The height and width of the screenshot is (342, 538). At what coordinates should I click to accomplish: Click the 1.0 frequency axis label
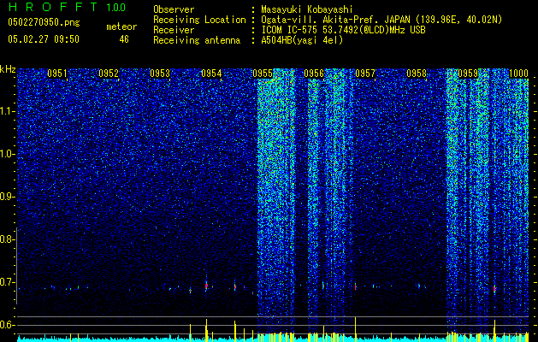pyautogui.click(x=8, y=154)
